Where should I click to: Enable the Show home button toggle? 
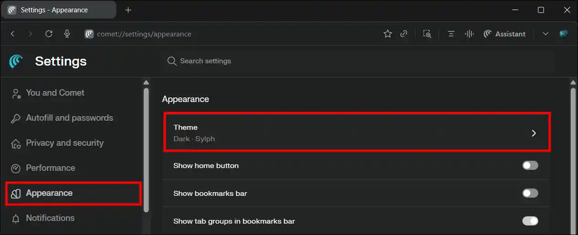click(530, 165)
